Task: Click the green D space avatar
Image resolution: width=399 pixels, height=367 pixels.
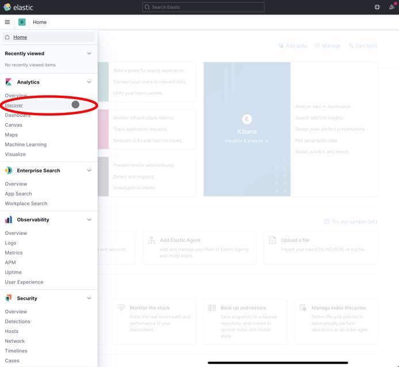Action: point(22,22)
